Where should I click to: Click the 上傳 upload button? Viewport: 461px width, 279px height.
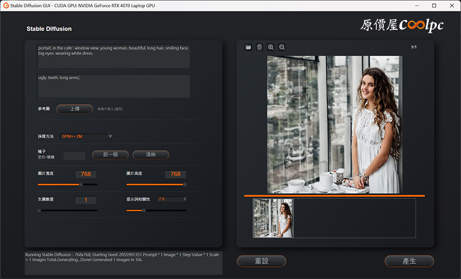tap(75, 109)
